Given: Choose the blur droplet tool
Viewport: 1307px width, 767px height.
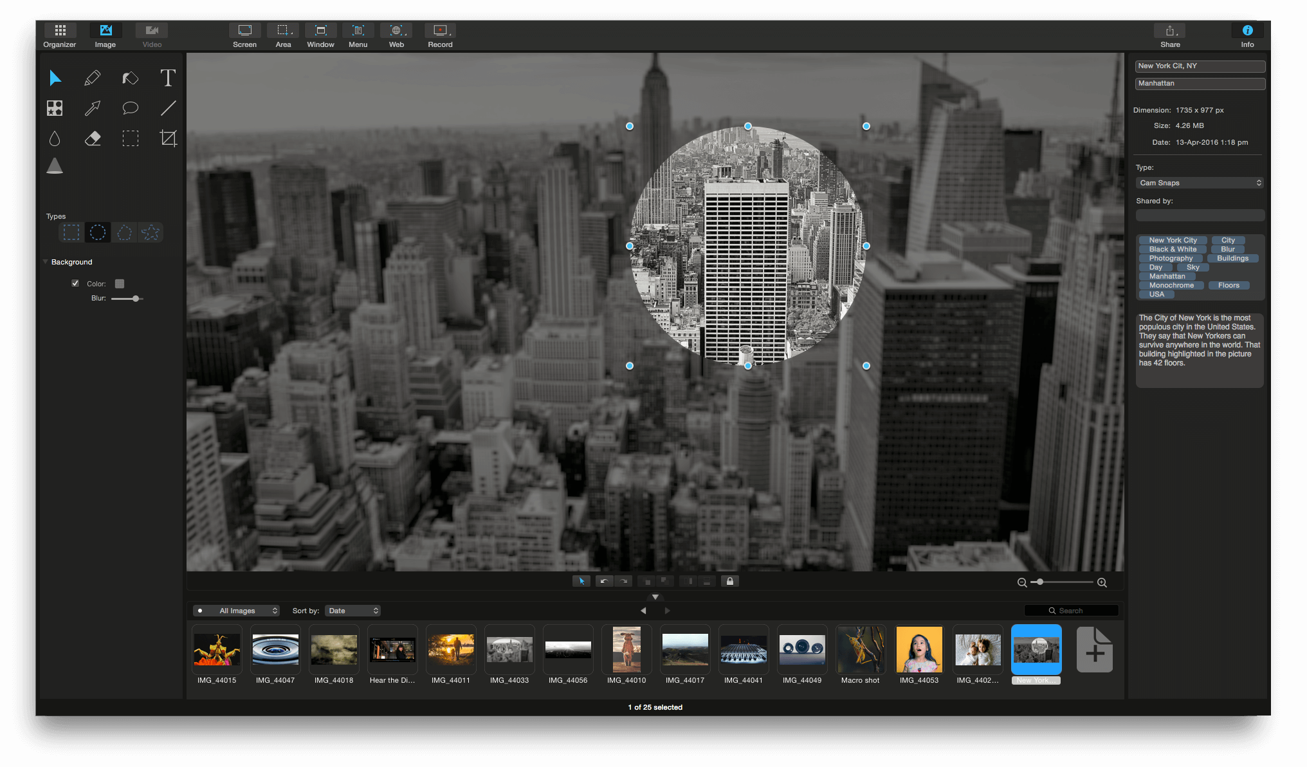Looking at the screenshot, I should point(55,138).
